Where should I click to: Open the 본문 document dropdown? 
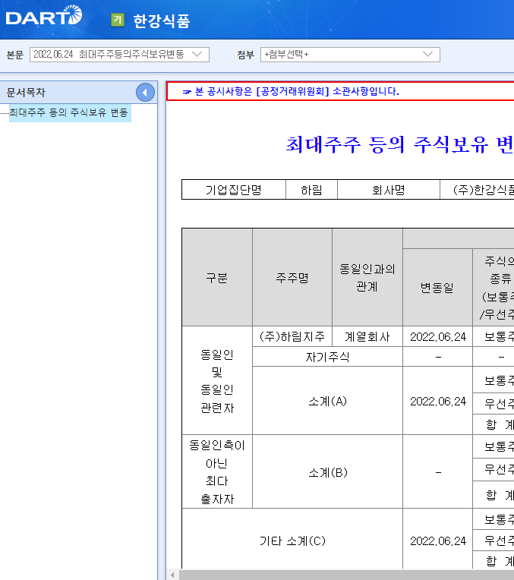(119, 55)
